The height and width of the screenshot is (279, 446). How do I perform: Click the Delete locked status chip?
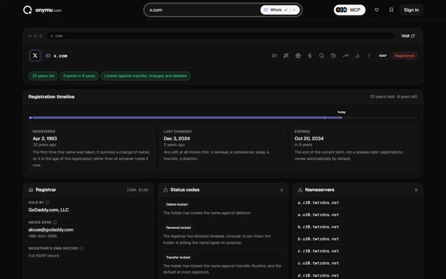(x=177, y=204)
